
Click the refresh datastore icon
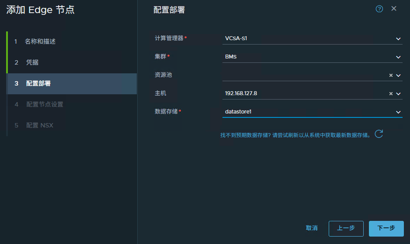coord(379,134)
